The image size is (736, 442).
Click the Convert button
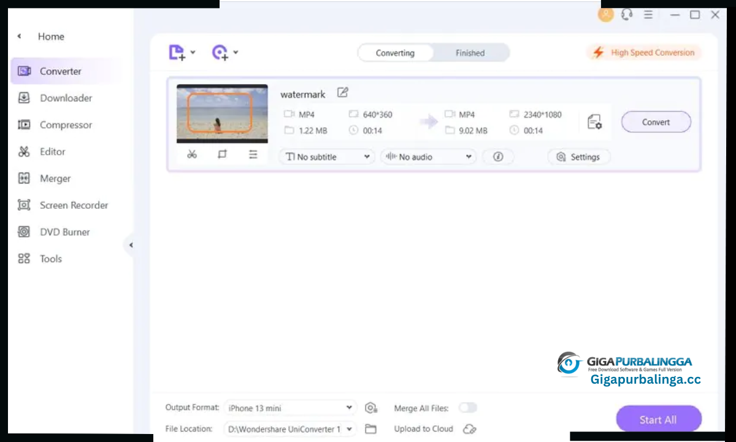[656, 122]
